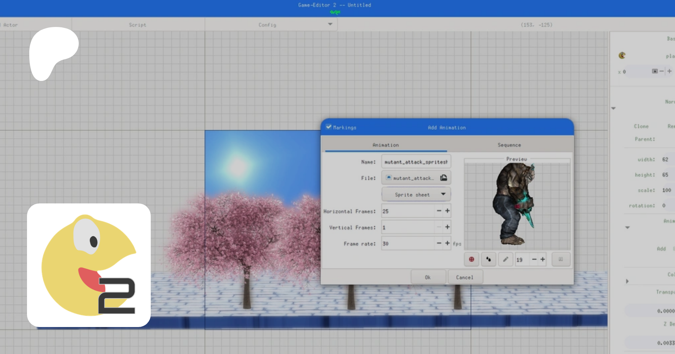Open the Script menu
675x354 pixels.
pos(138,25)
